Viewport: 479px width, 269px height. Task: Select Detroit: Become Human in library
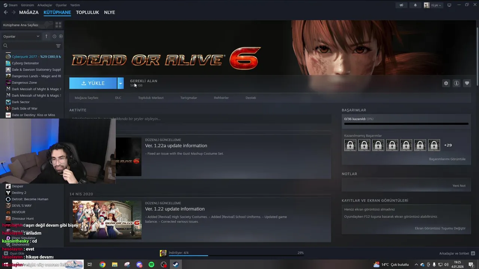(30, 199)
